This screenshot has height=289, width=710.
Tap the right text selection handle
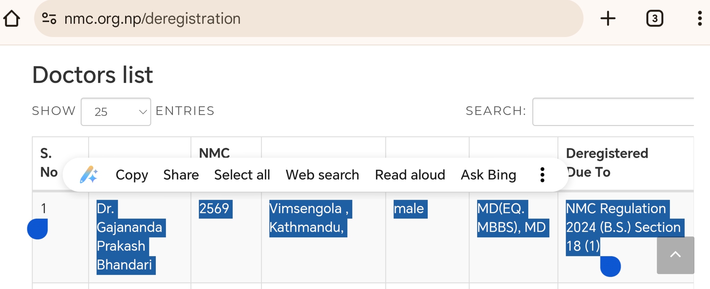click(610, 267)
